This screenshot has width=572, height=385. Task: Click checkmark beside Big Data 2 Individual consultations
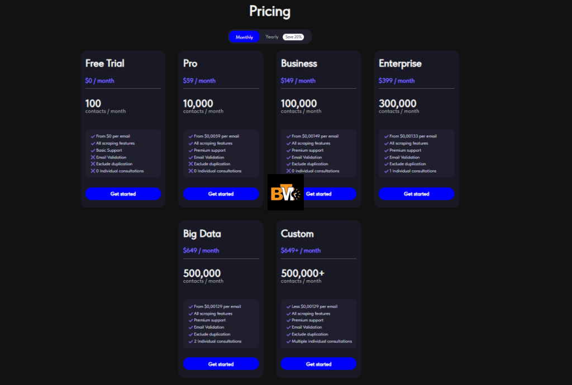pos(190,341)
